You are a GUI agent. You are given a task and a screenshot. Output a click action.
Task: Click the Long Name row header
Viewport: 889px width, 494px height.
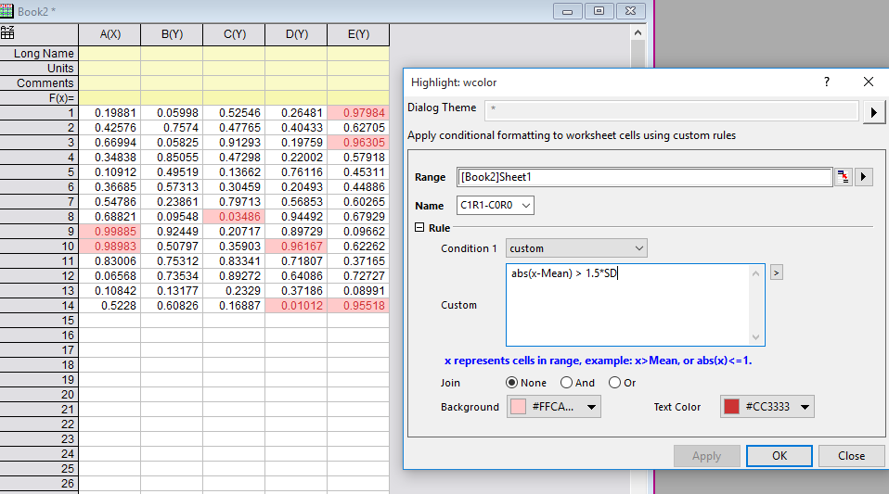click(x=39, y=53)
